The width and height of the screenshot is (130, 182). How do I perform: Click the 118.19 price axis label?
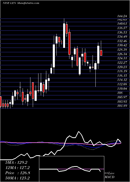pyautogui.click(x=122, y=71)
